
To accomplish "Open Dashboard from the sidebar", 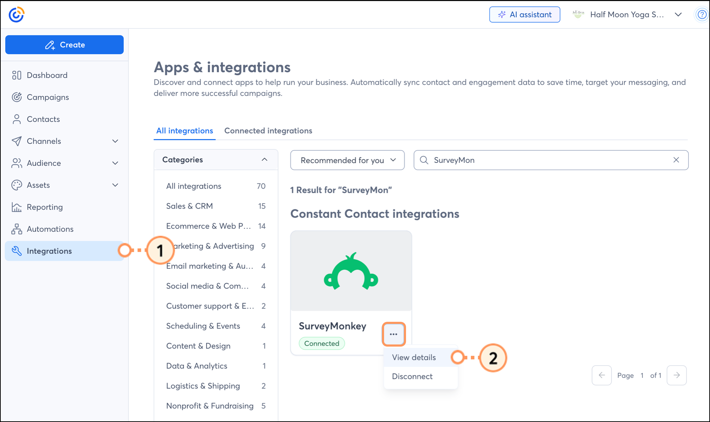I will 47,75.
